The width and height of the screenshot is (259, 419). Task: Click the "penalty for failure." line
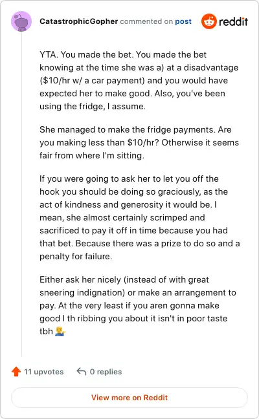tap(76, 256)
